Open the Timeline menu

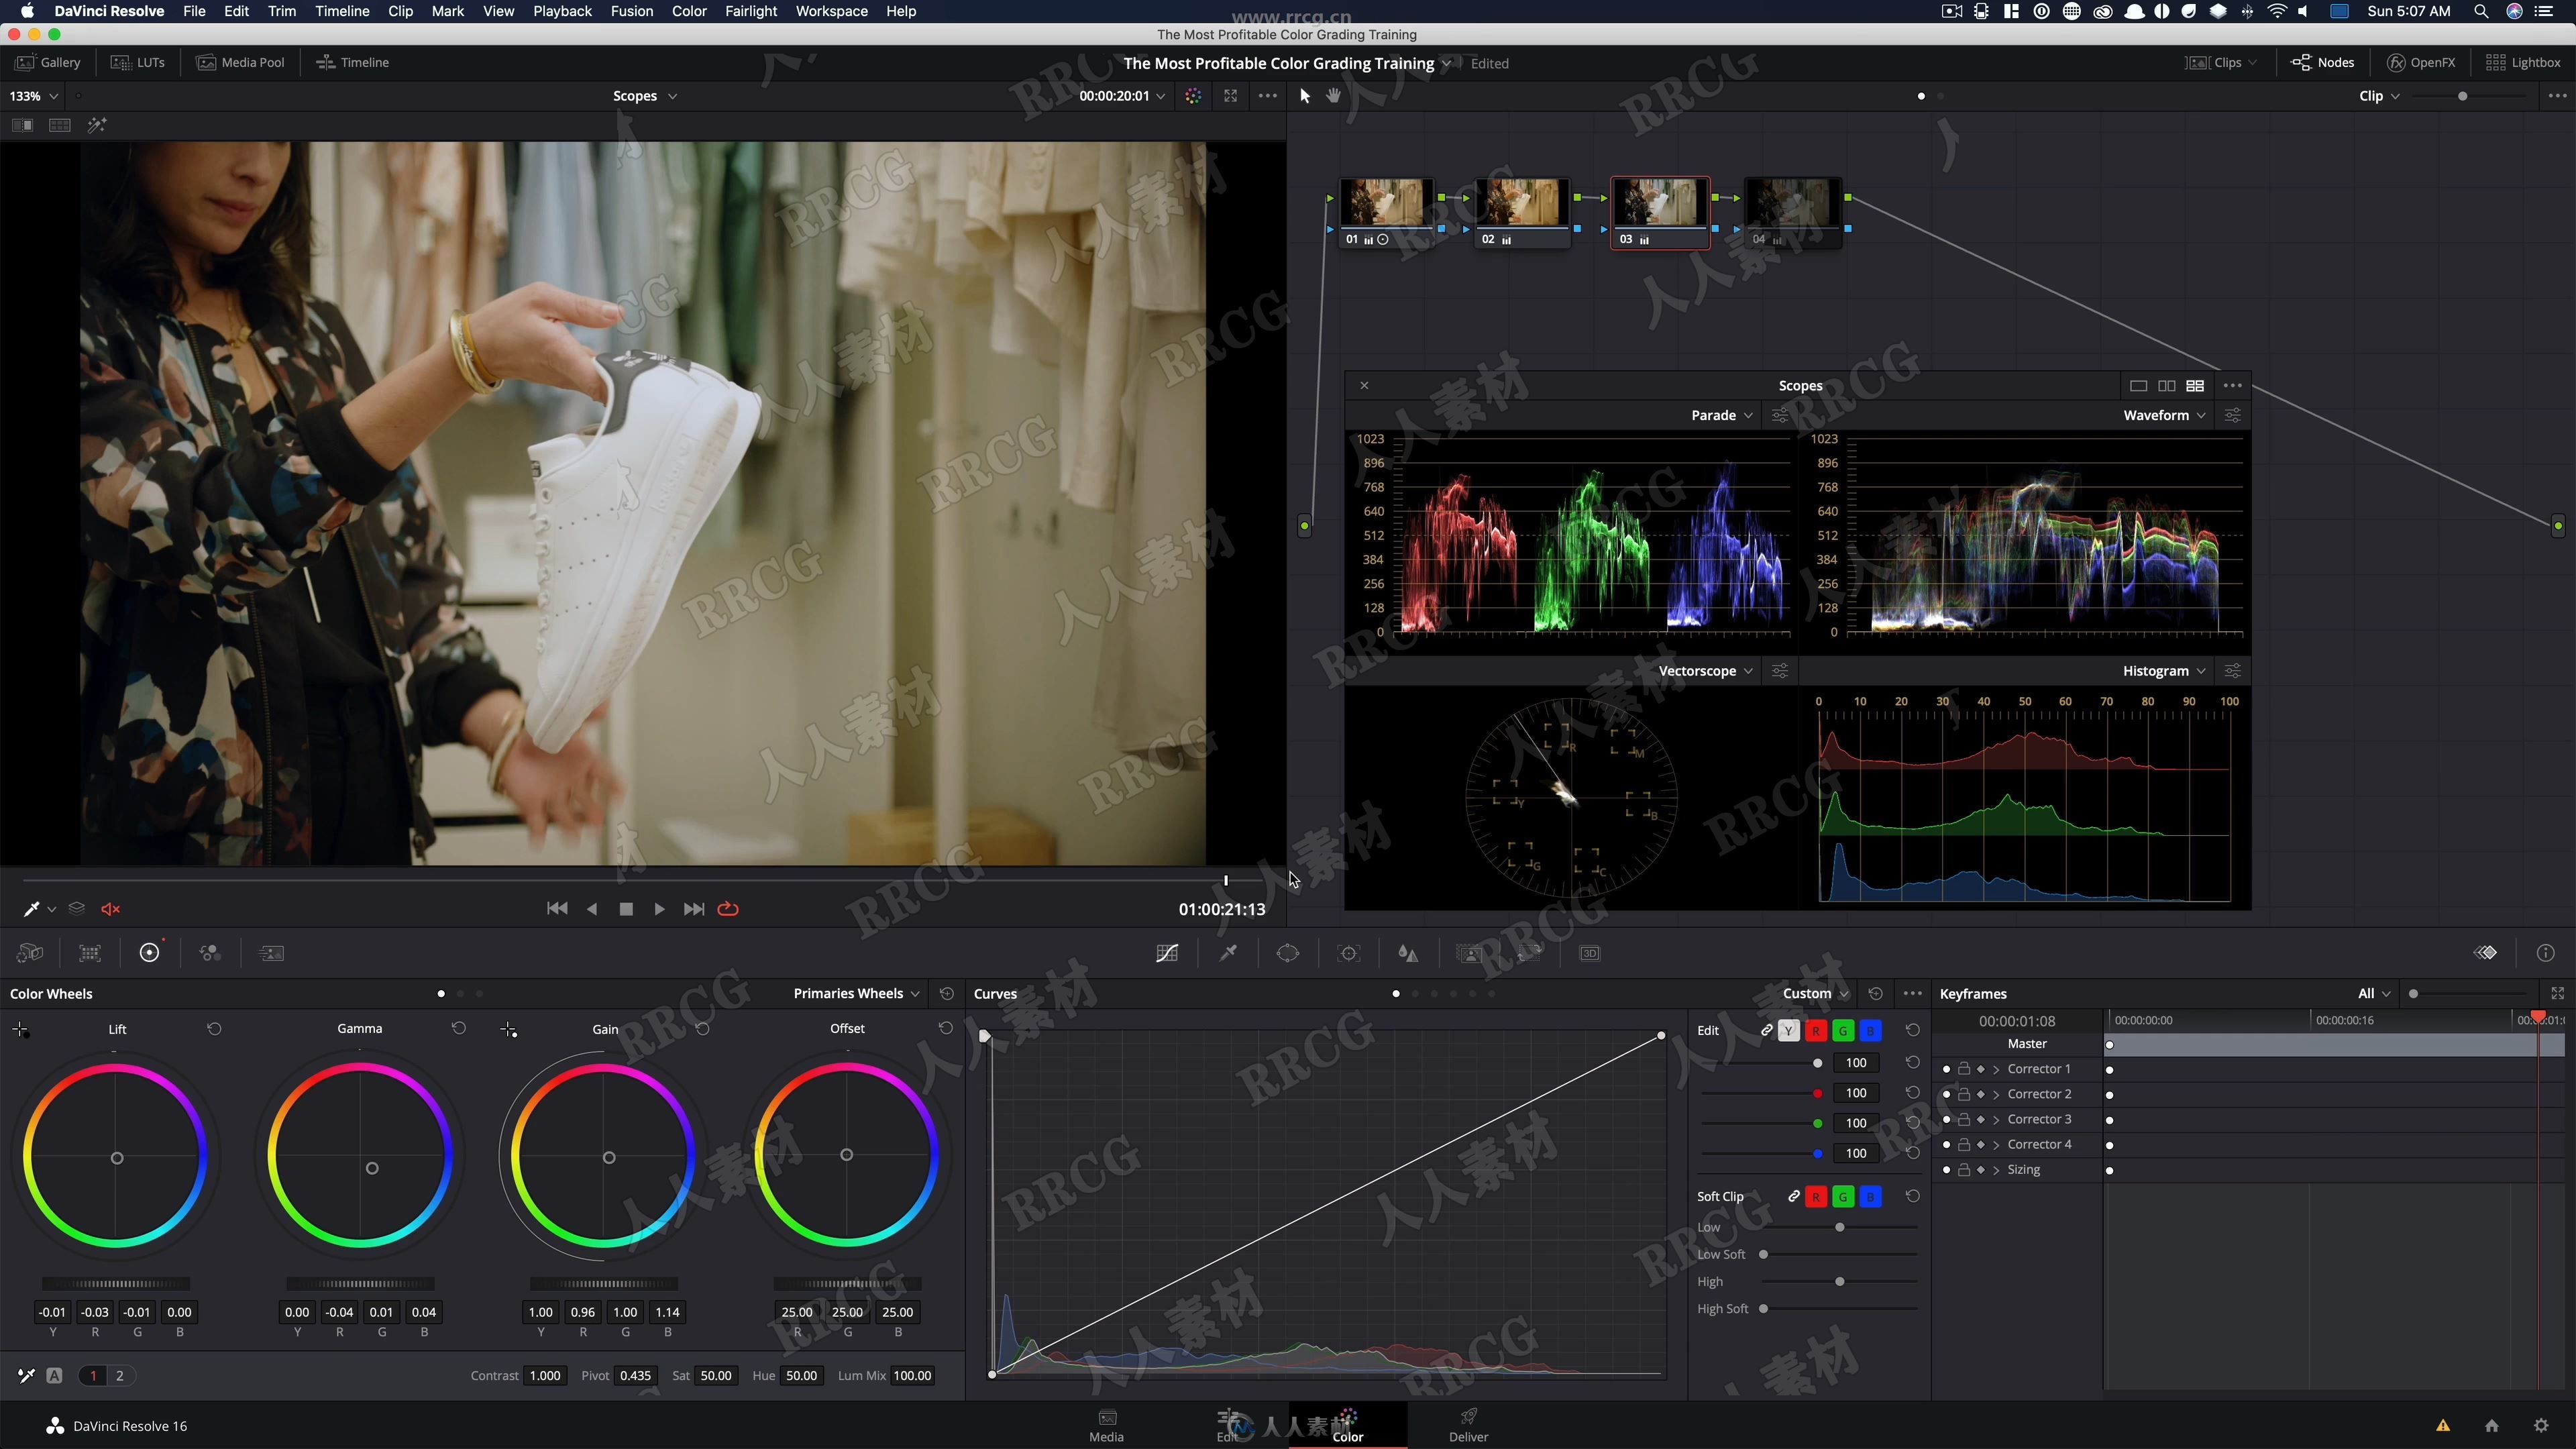click(x=339, y=12)
